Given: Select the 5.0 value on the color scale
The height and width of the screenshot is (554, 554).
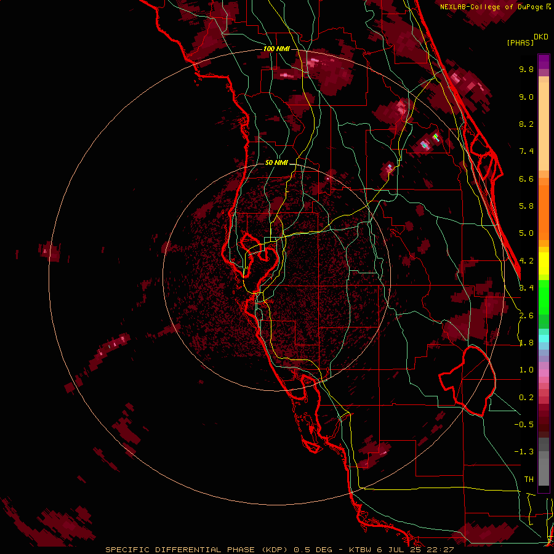Looking at the screenshot, I should 526,233.
